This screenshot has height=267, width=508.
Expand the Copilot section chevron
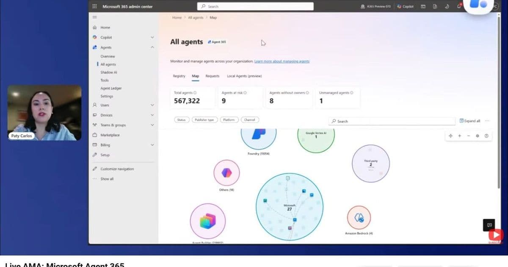coord(152,37)
